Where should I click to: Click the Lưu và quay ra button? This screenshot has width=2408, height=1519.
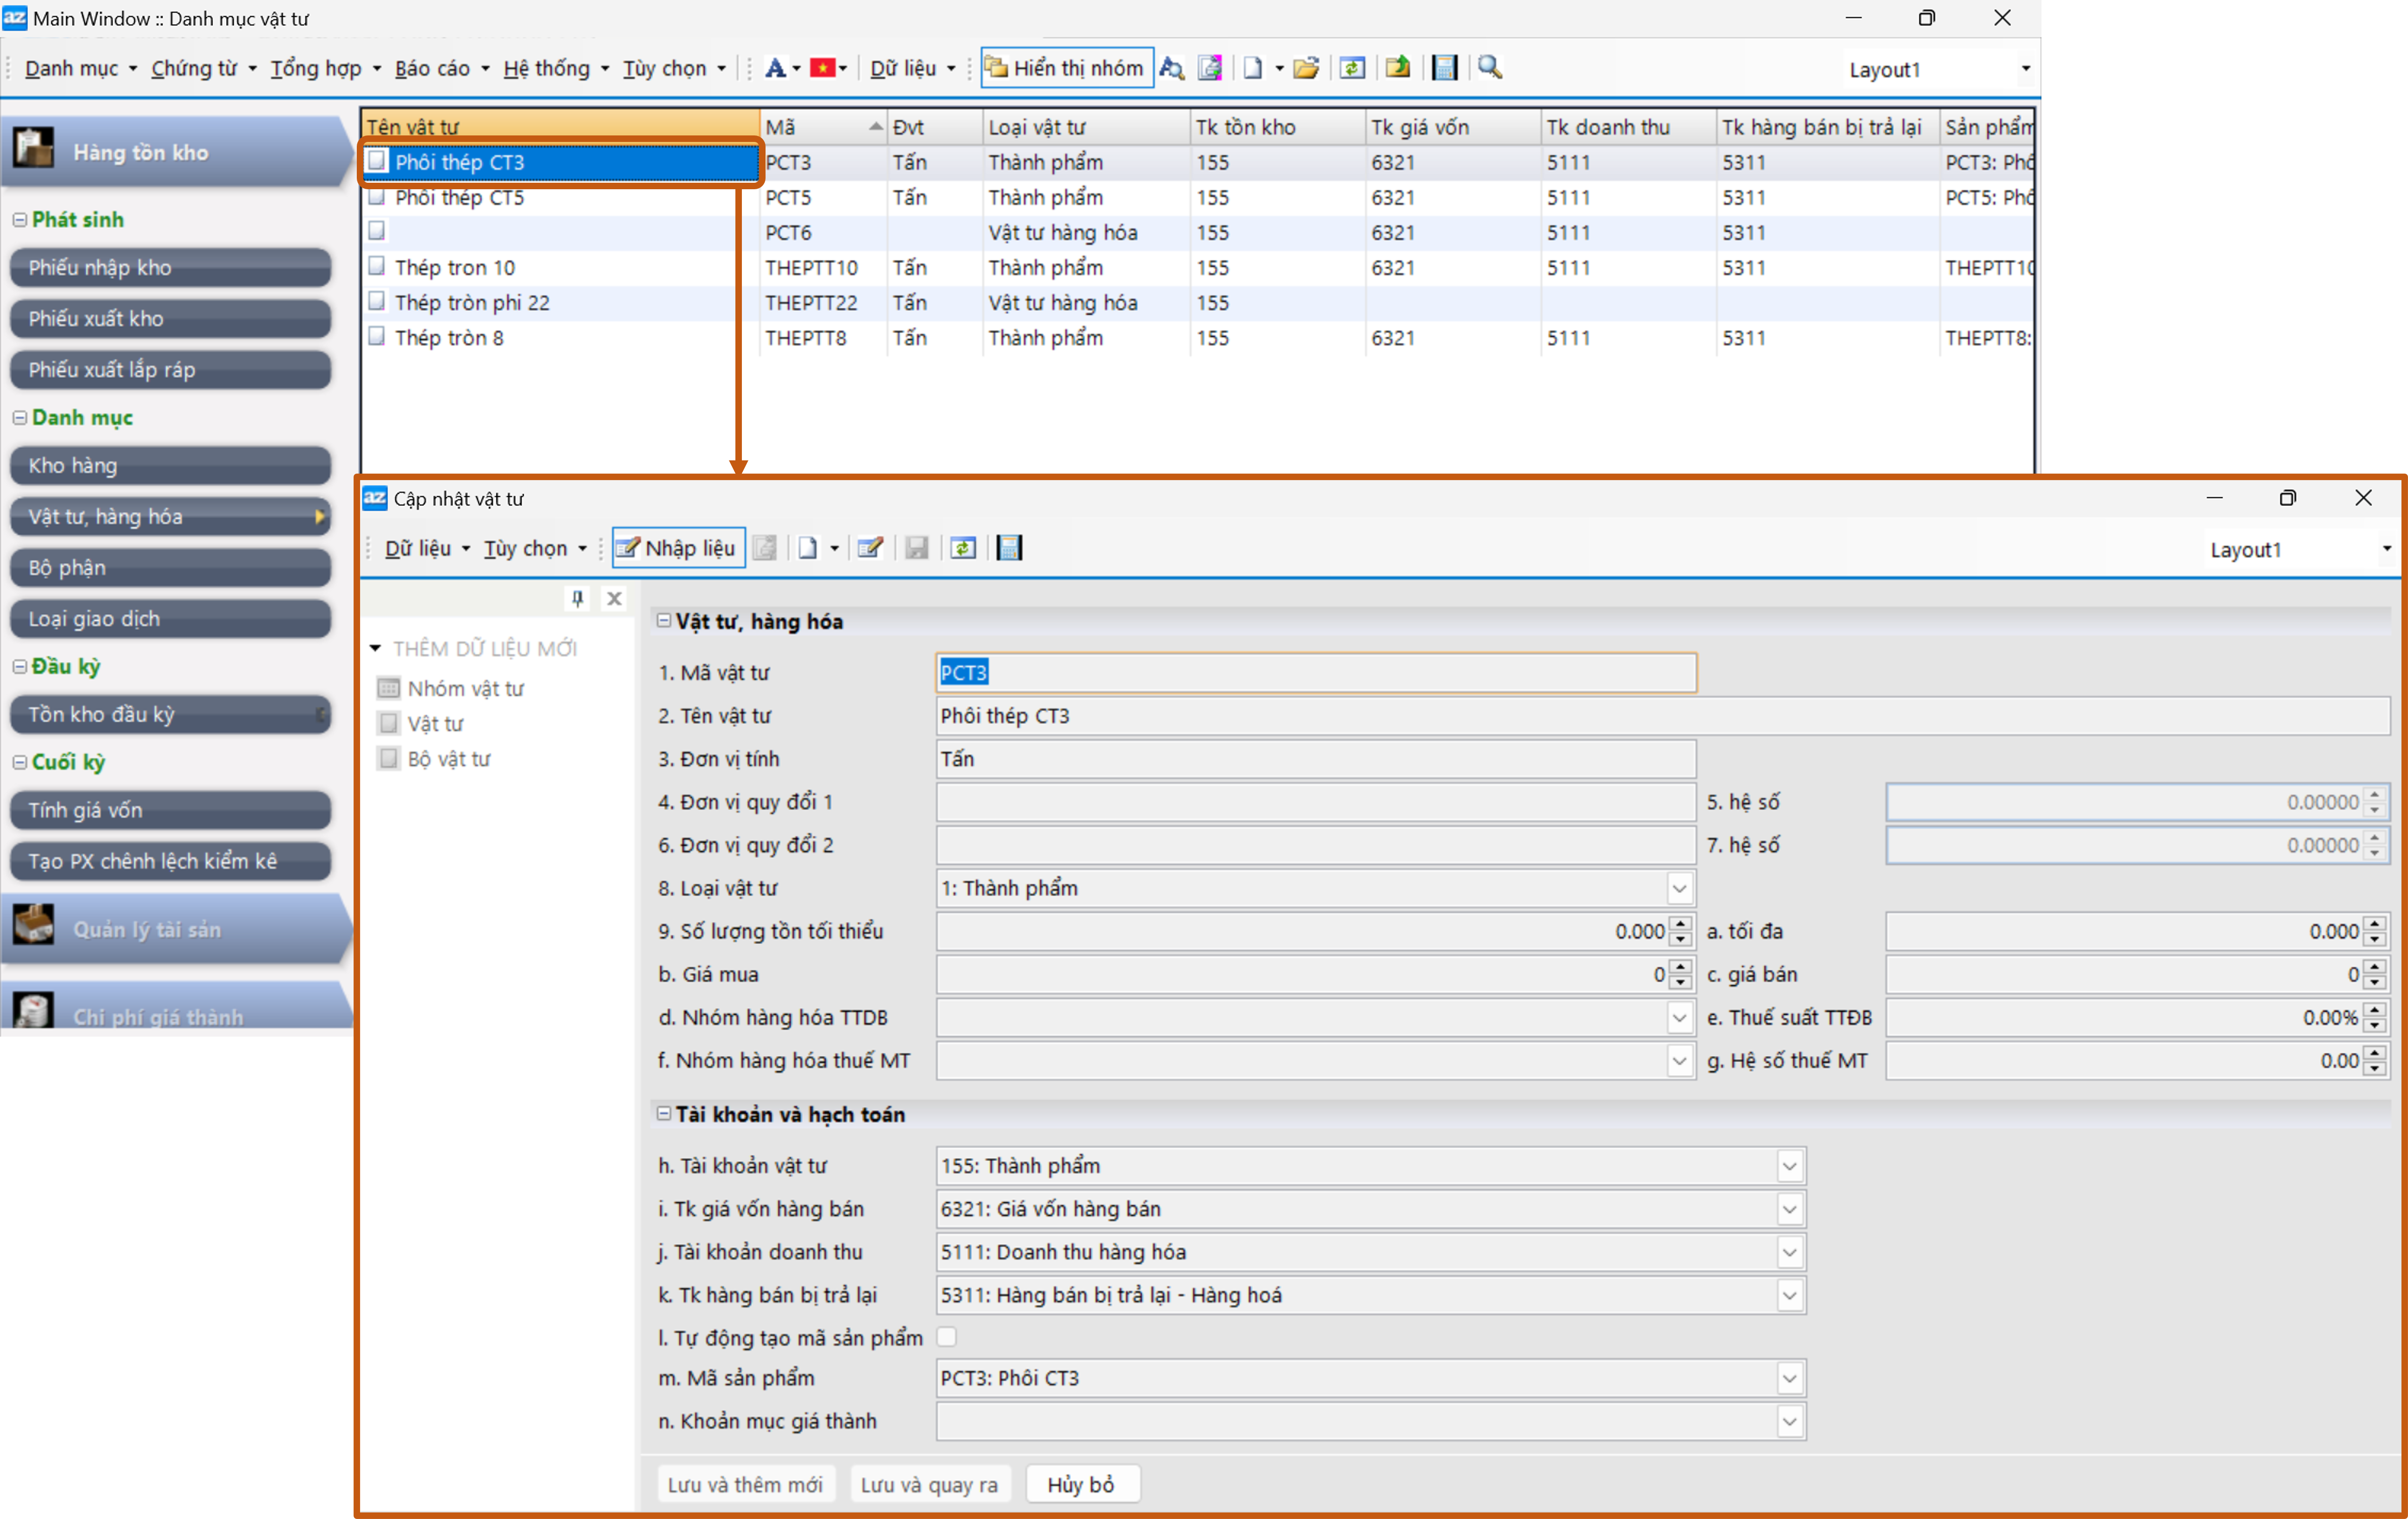coord(929,1484)
